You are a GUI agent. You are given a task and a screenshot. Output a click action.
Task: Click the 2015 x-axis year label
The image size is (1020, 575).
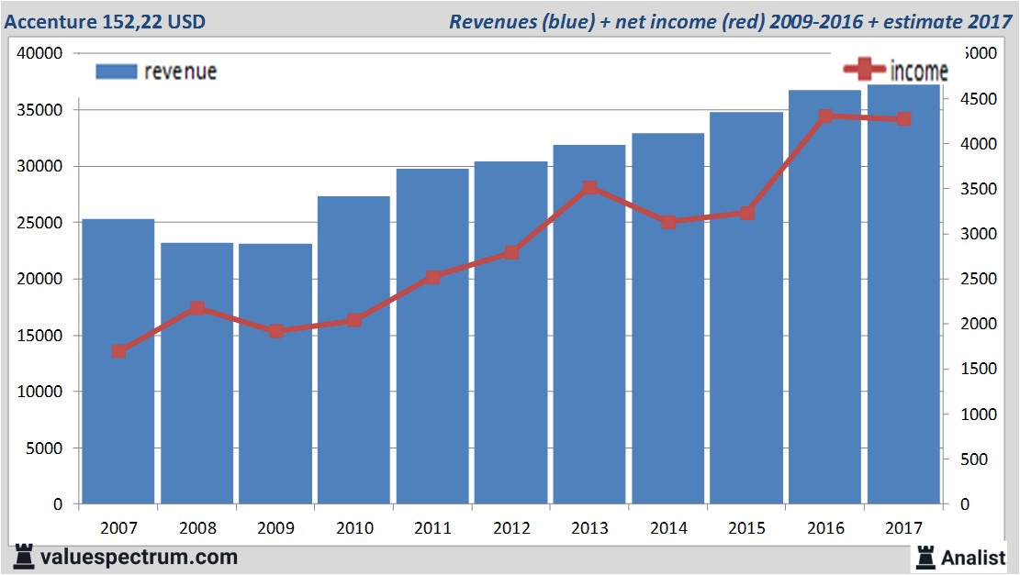[x=746, y=528]
